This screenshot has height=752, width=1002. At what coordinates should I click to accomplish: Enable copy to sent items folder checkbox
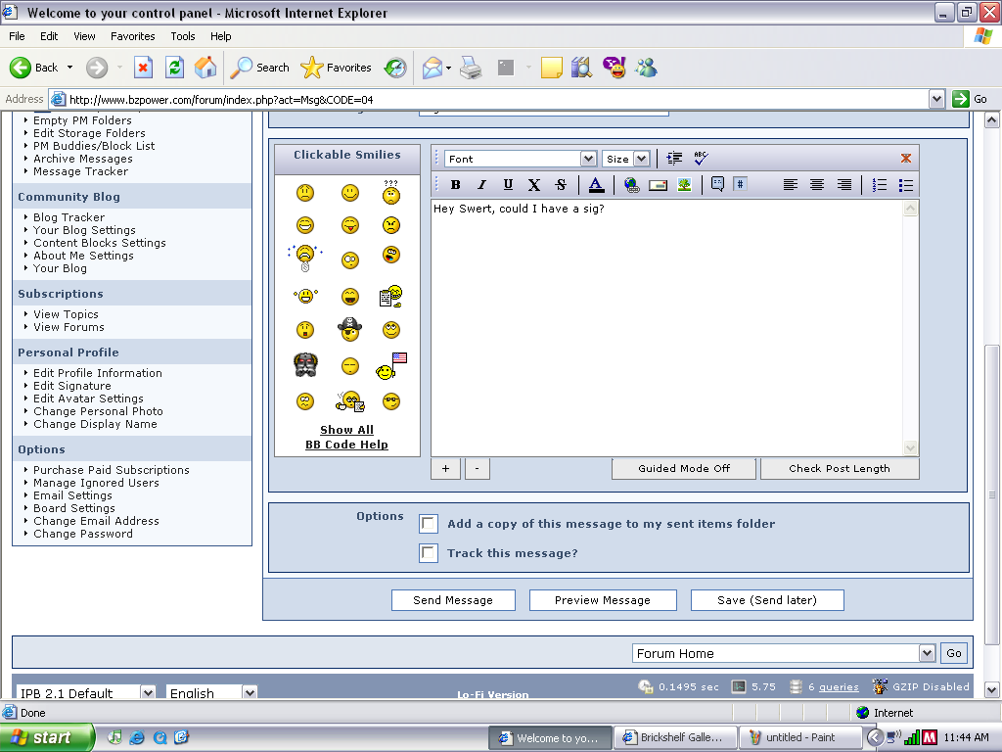pos(429,524)
